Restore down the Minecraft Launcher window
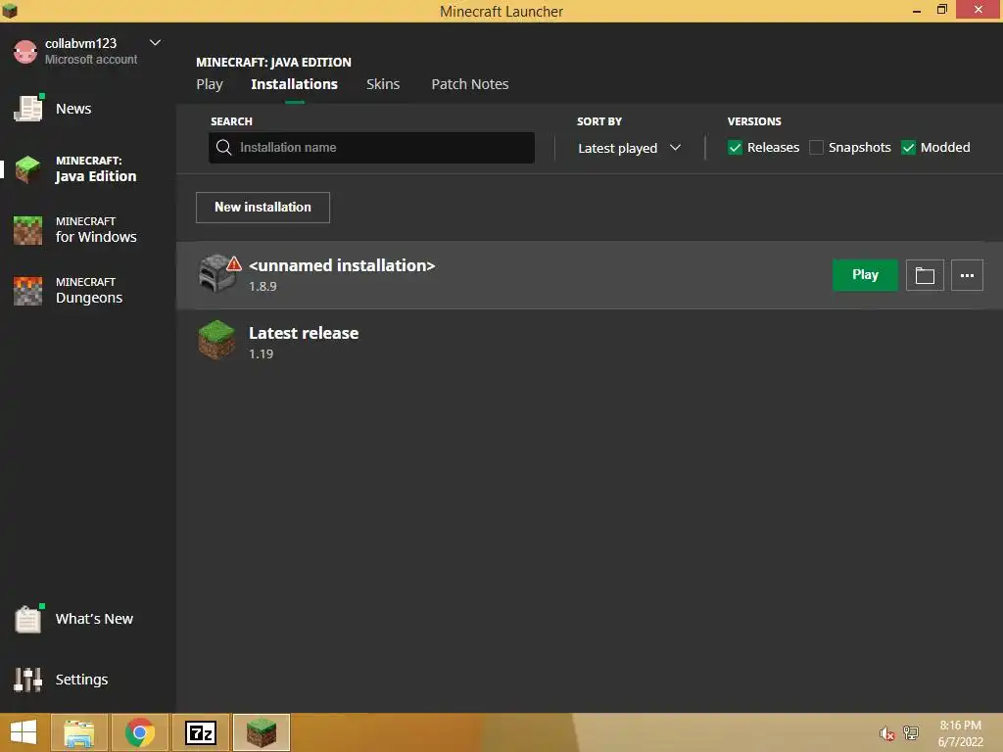The width and height of the screenshot is (1003, 752). pyautogui.click(x=941, y=10)
